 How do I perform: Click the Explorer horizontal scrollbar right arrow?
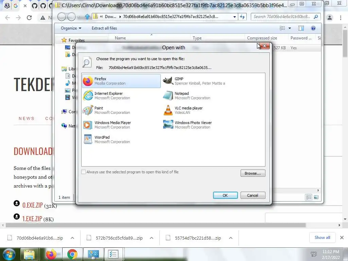(318, 190)
